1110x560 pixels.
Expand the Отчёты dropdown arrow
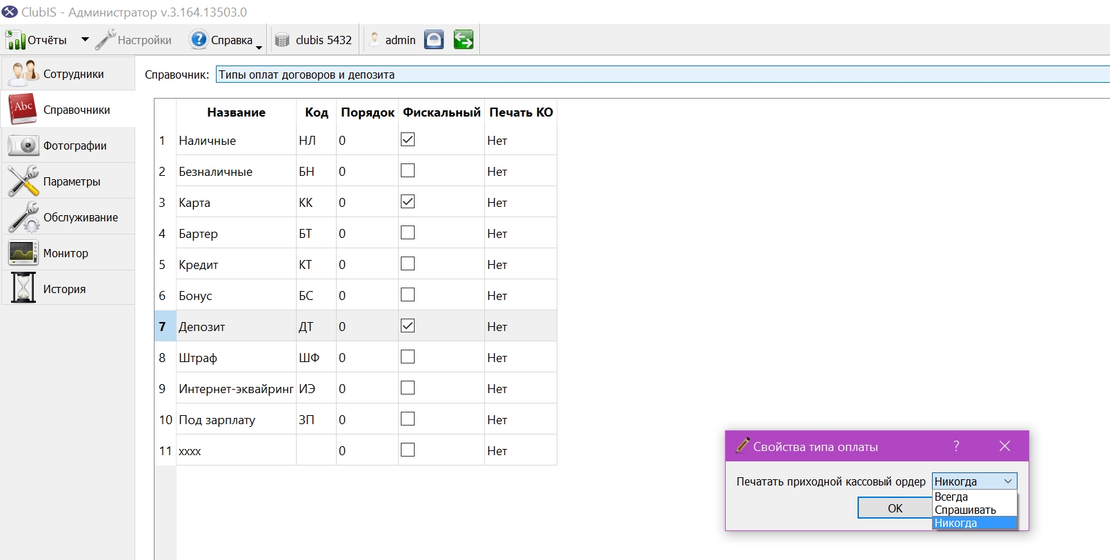click(x=85, y=40)
